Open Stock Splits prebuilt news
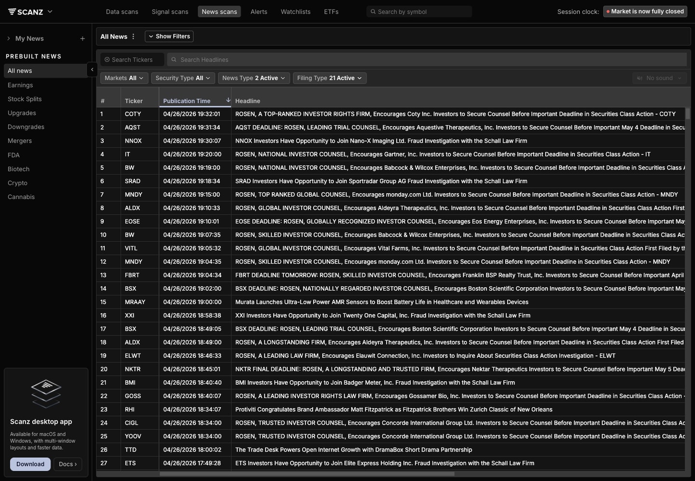 (25, 99)
